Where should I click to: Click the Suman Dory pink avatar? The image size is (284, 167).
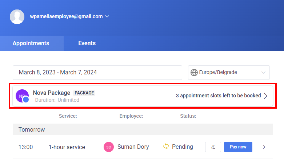tap(109, 147)
